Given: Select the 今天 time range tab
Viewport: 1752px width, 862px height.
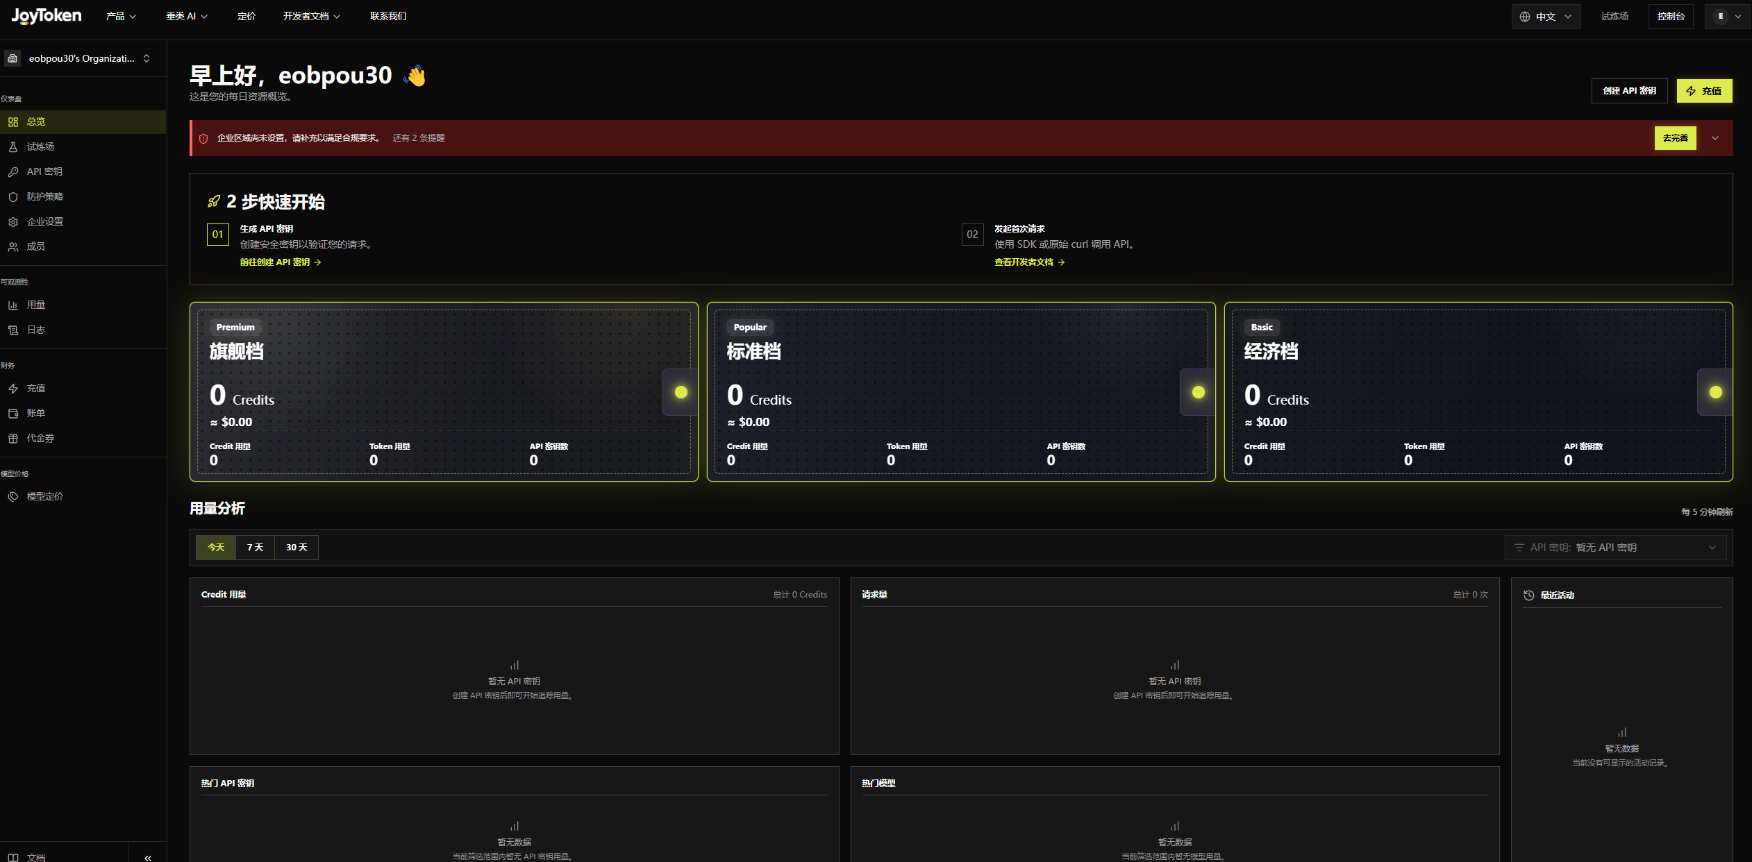Looking at the screenshot, I should pyautogui.click(x=216, y=548).
